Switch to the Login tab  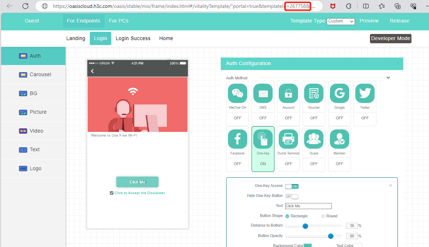(101, 38)
